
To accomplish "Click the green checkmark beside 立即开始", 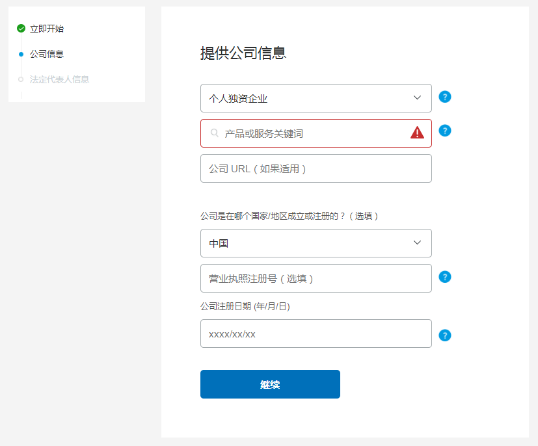I will point(21,29).
